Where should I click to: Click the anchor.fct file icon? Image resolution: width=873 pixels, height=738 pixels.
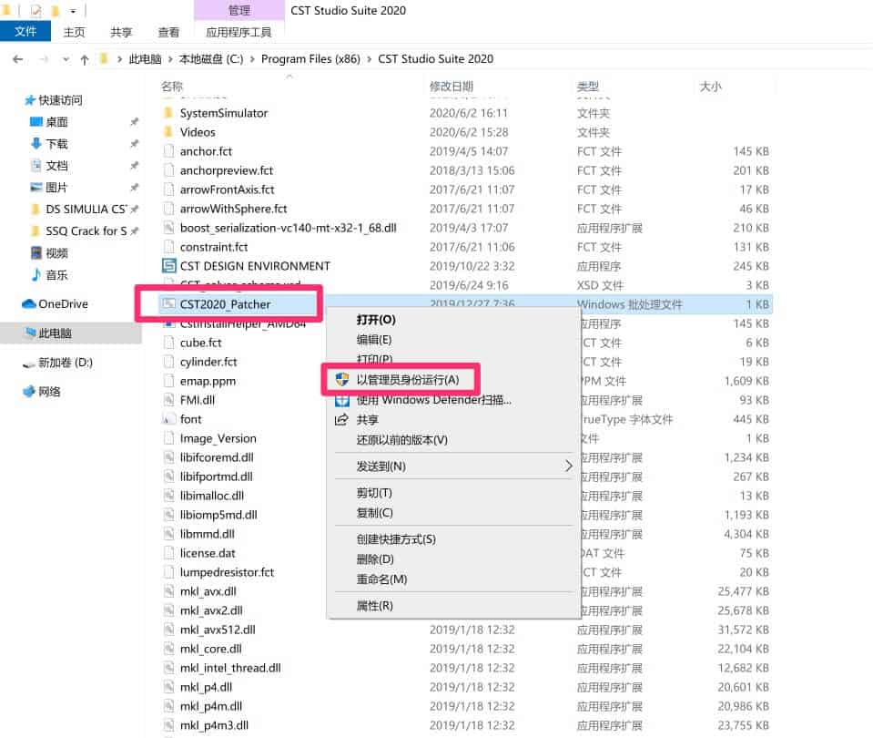click(x=168, y=151)
